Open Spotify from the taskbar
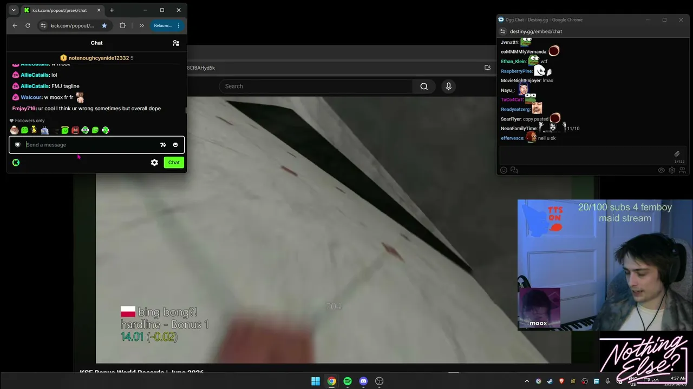 click(x=348, y=381)
